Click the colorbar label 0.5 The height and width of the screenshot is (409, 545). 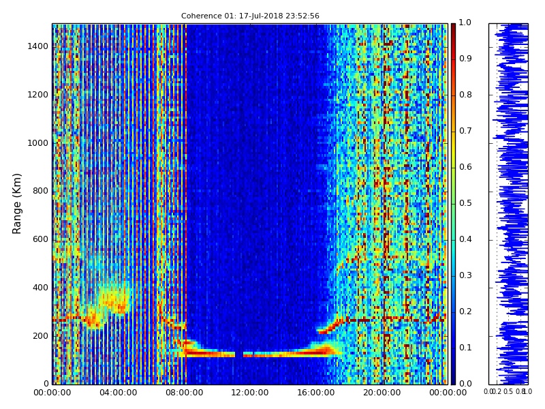465,203
